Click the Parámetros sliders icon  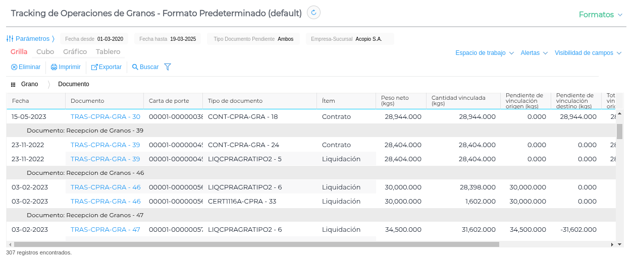pos(10,39)
